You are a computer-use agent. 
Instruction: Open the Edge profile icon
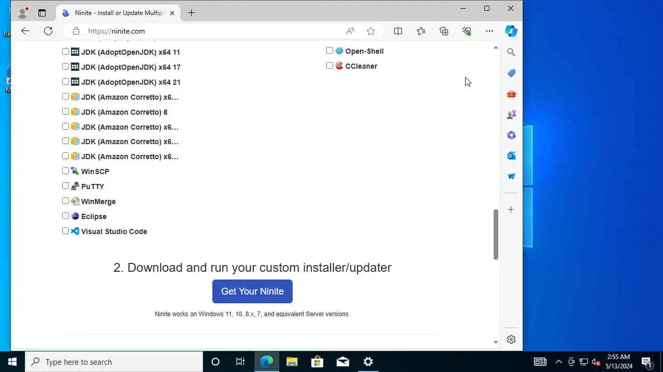coord(22,13)
